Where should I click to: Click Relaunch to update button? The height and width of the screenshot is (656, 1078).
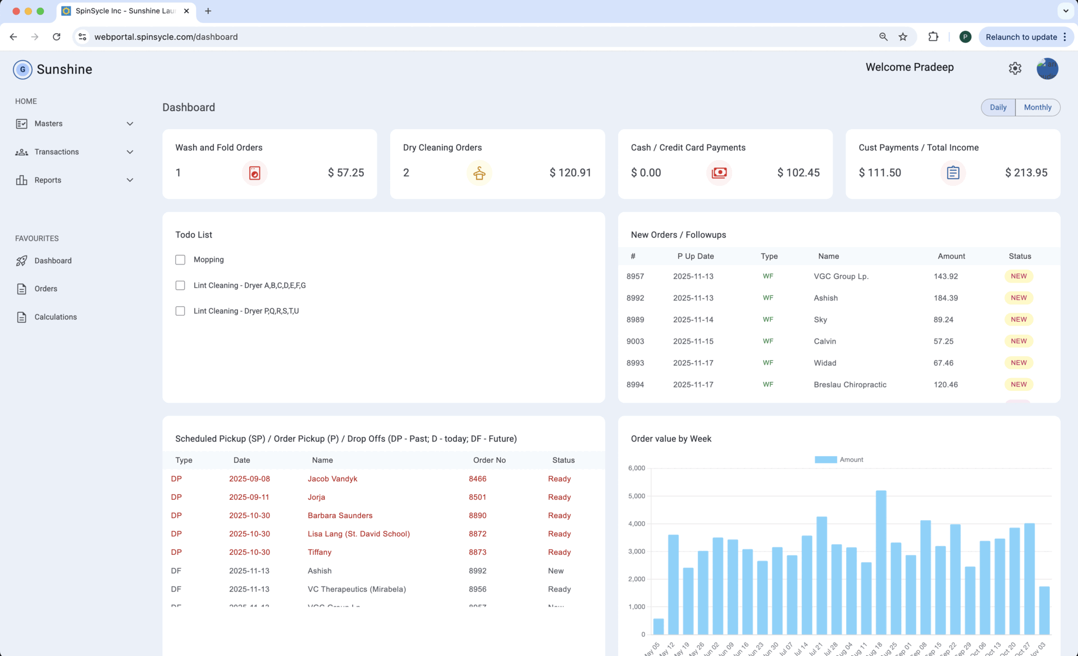[x=1021, y=37]
